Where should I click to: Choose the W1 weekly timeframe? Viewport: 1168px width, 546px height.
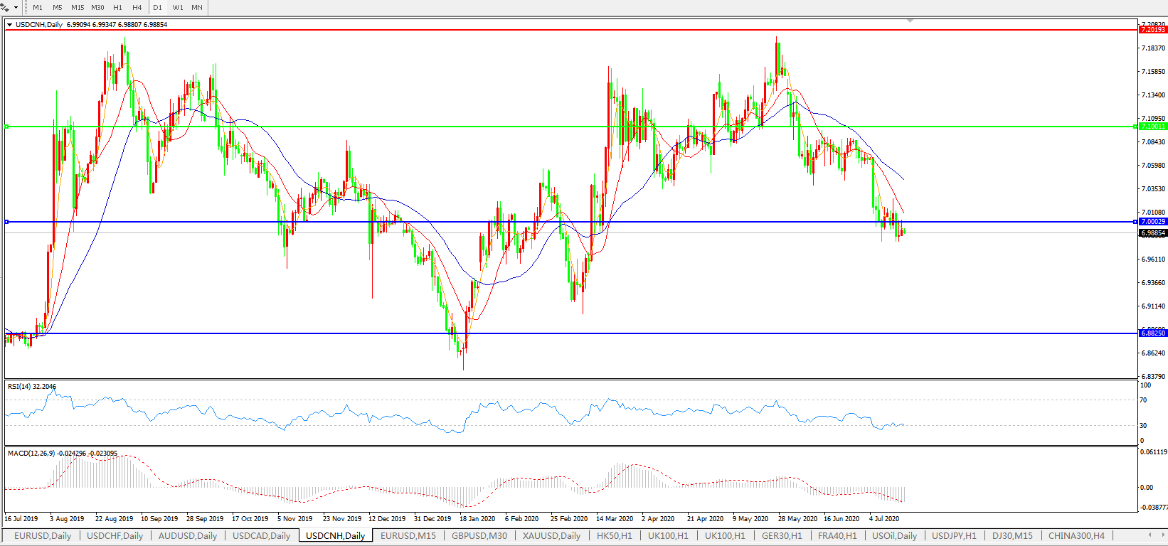[x=178, y=8]
